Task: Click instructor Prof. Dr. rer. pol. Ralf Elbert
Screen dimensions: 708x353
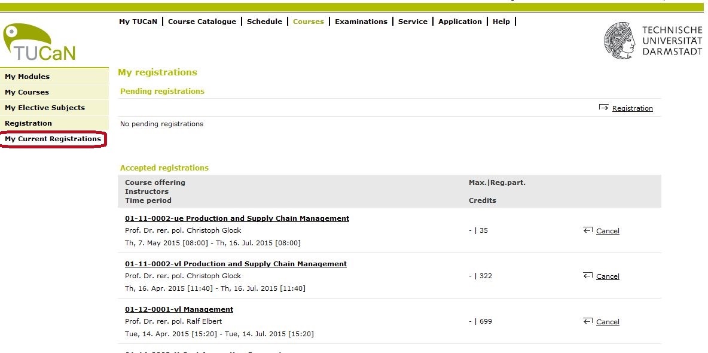Action: click(x=173, y=321)
